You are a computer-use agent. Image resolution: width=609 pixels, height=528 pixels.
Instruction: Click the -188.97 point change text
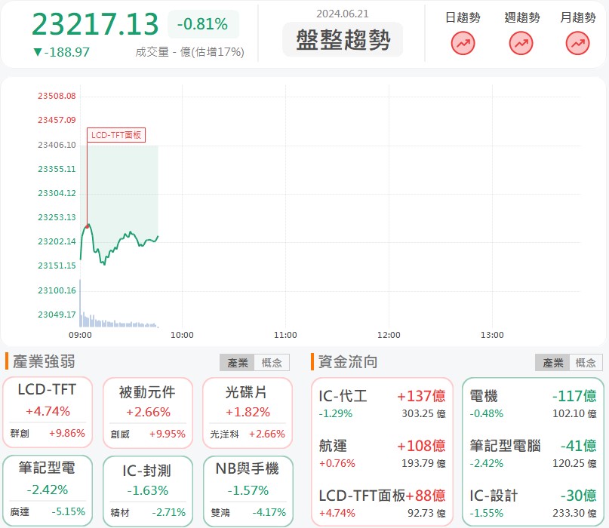[x=61, y=52]
